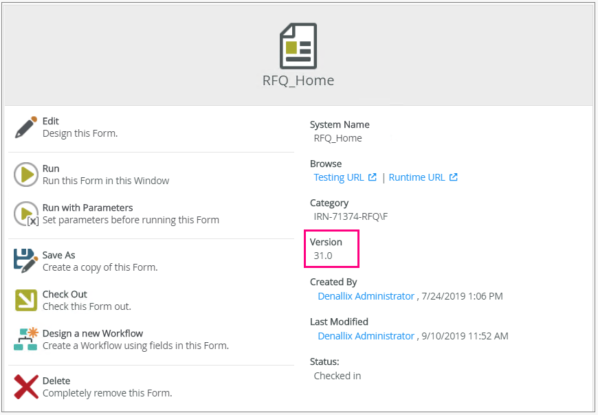This screenshot has height=415, width=598.
Task: Click the RFQ_Home form icon in header
Action: pos(298,45)
